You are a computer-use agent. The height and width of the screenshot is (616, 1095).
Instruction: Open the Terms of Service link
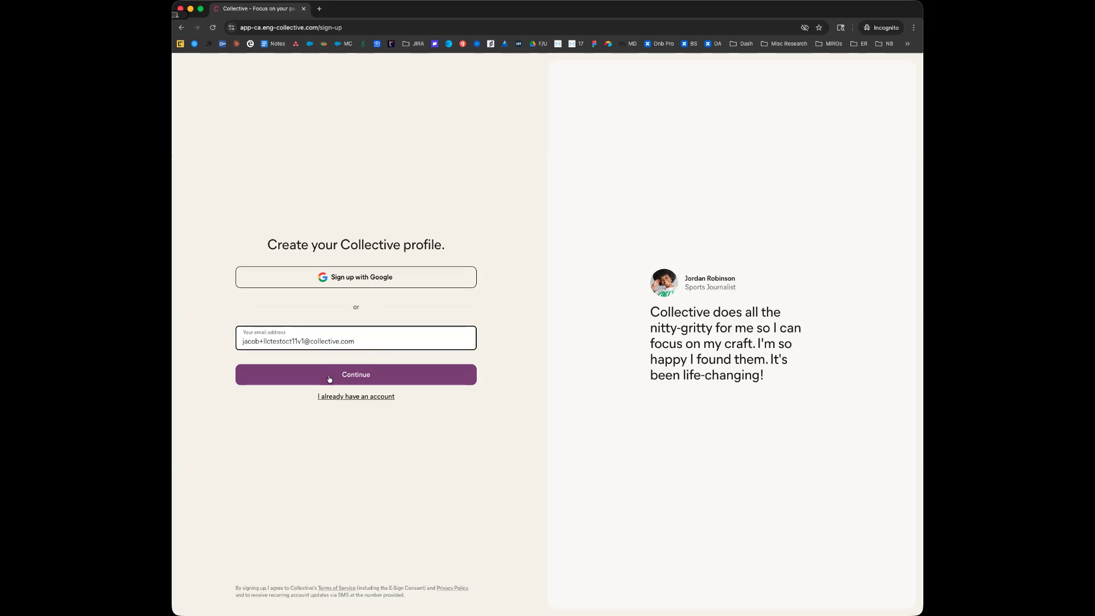(x=336, y=588)
